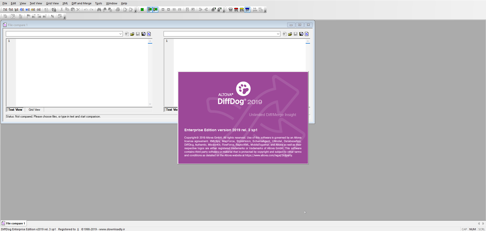Expand overflow arrow of bookmark toolbar row
Viewport: 486px width, 231px height.
click(x=65, y=18)
